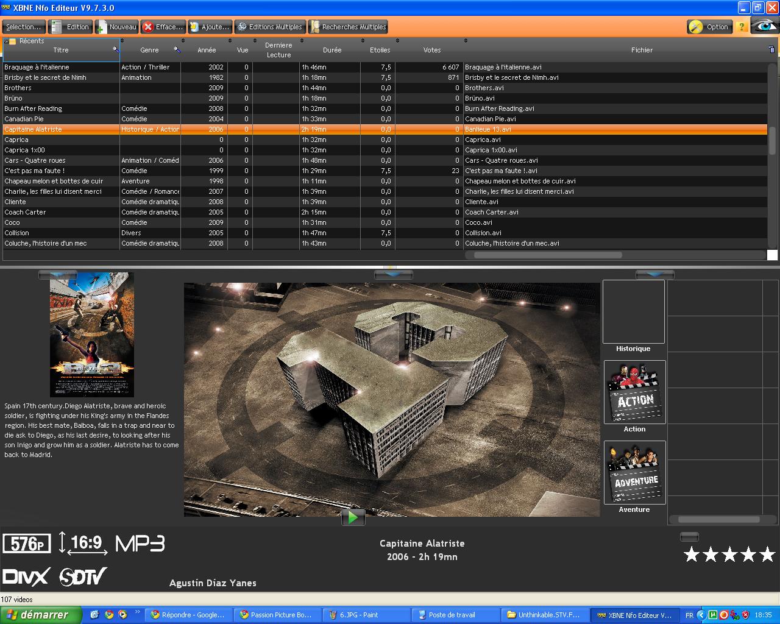Screen dimensions: 780x624
Task: Click the Collision.avi file cell
Action: pyautogui.click(x=615, y=233)
